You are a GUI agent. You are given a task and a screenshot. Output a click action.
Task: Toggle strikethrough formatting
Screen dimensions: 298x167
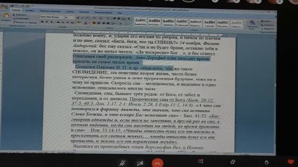tap(58, 22)
